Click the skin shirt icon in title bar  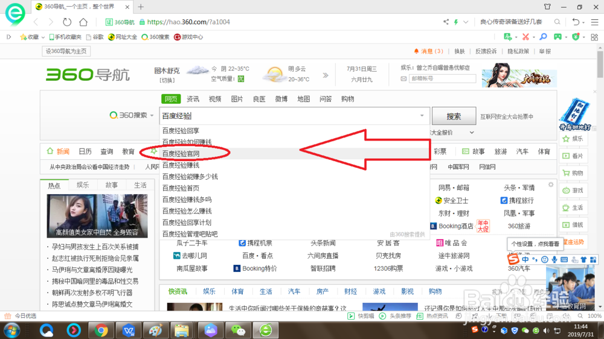click(547, 7)
